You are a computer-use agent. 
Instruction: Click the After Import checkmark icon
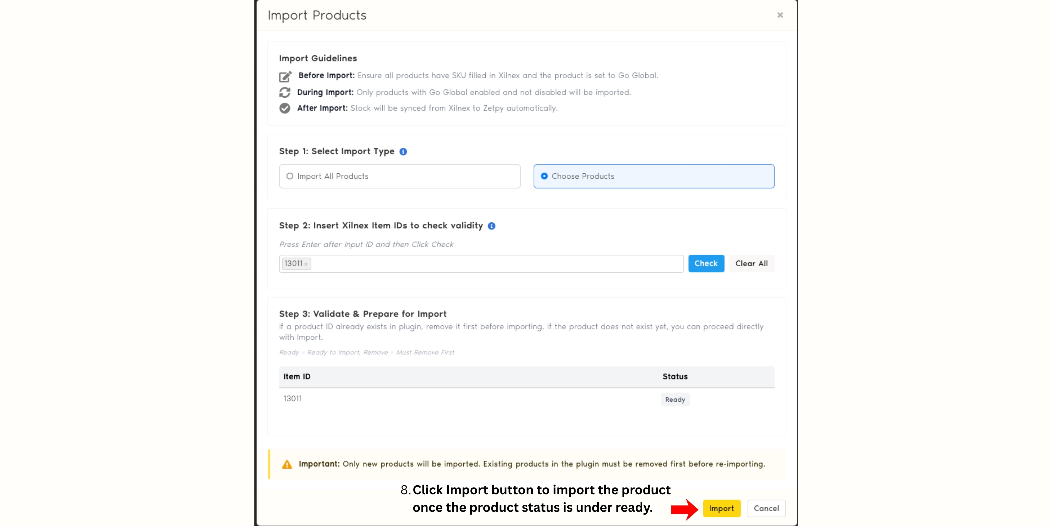(x=285, y=108)
